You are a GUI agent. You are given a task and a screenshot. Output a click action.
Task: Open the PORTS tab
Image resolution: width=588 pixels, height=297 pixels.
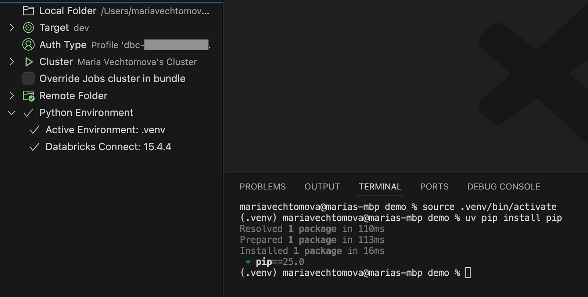click(x=434, y=186)
